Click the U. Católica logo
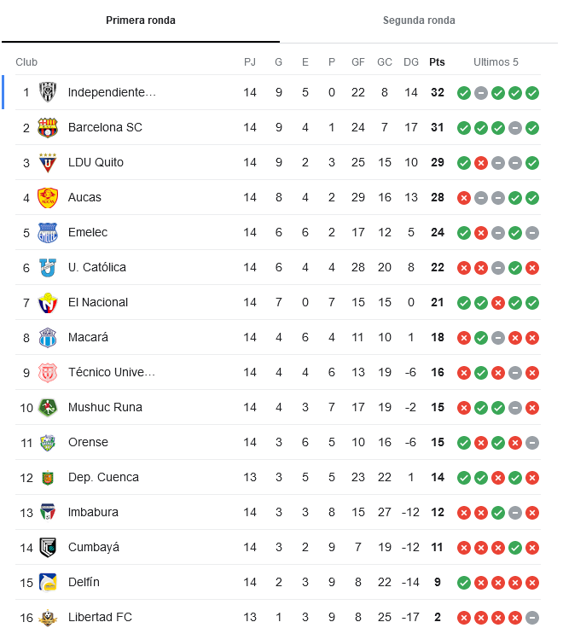This screenshot has height=628, width=563. pyautogui.click(x=48, y=268)
